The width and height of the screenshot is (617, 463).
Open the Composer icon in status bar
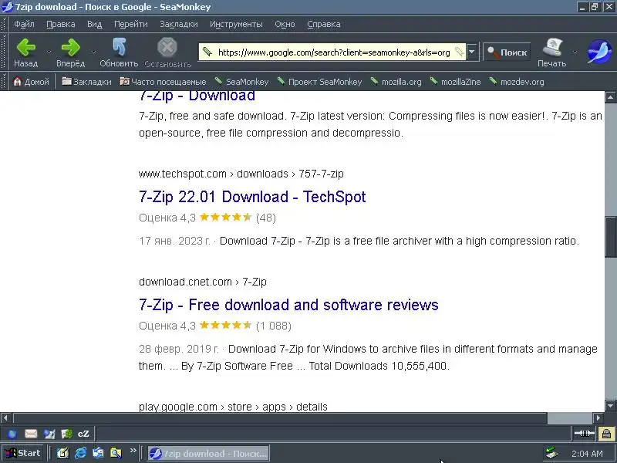[49, 434]
